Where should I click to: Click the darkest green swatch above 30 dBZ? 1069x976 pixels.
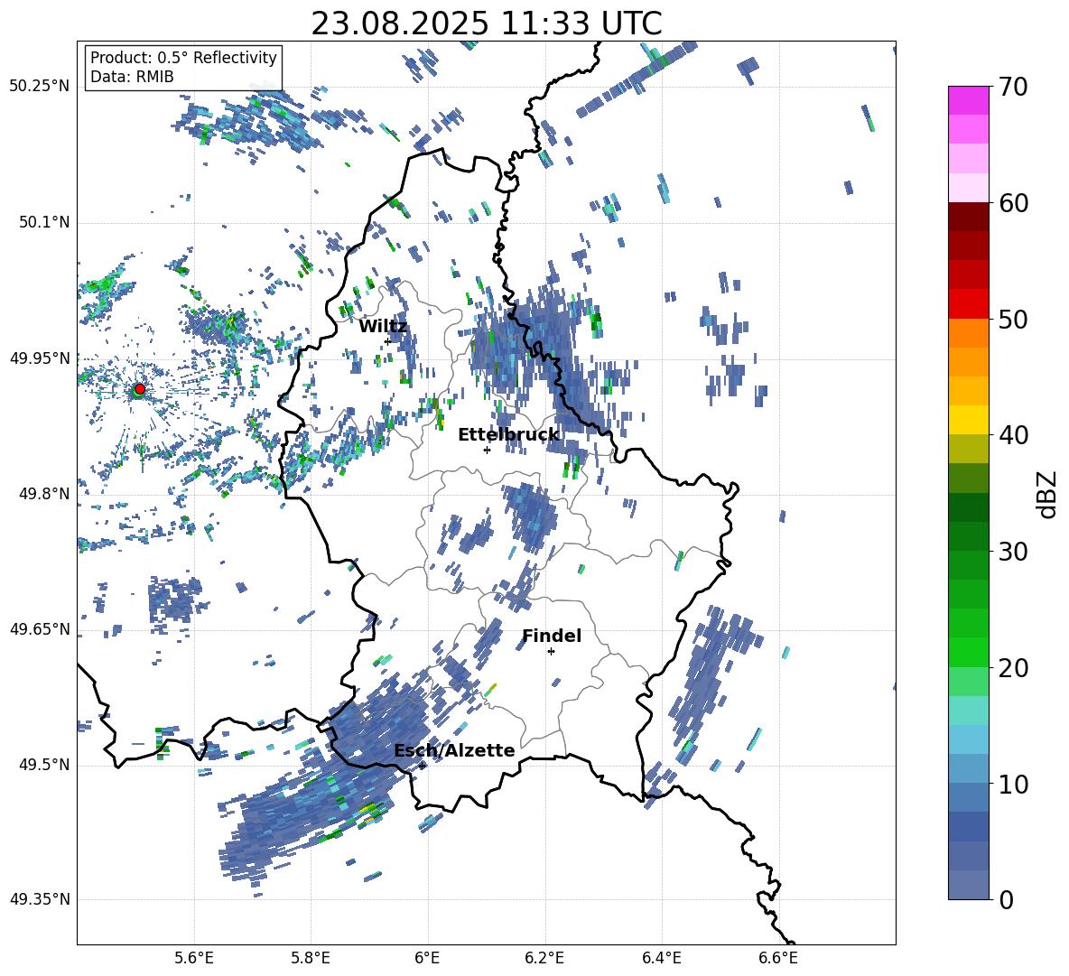(969, 507)
